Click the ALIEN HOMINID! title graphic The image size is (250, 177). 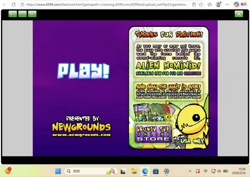[x=168, y=65]
